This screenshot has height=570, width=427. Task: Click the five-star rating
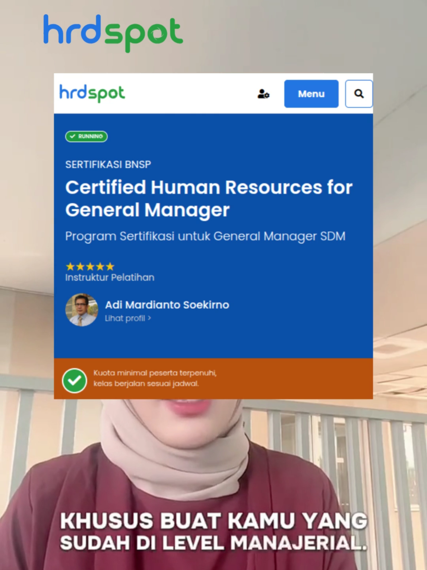pyautogui.click(x=90, y=266)
